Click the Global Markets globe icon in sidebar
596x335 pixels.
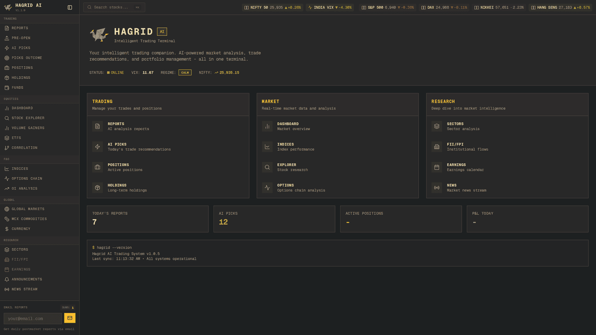pyautogui.click(x=7, y=209)
